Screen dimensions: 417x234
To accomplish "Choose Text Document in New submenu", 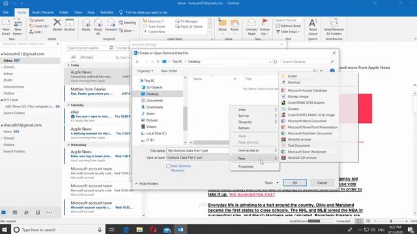I will pos(298,146).
